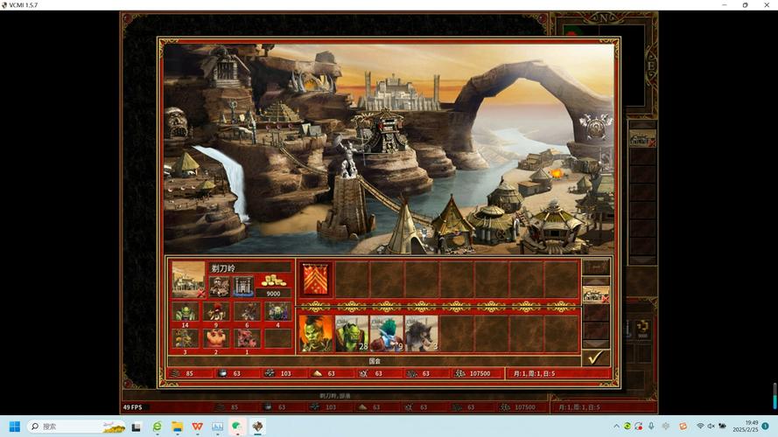The width and height of the screenshot is (778, 437).
Task: Click the gold coins income icon
Action: (x=273, y=281)
